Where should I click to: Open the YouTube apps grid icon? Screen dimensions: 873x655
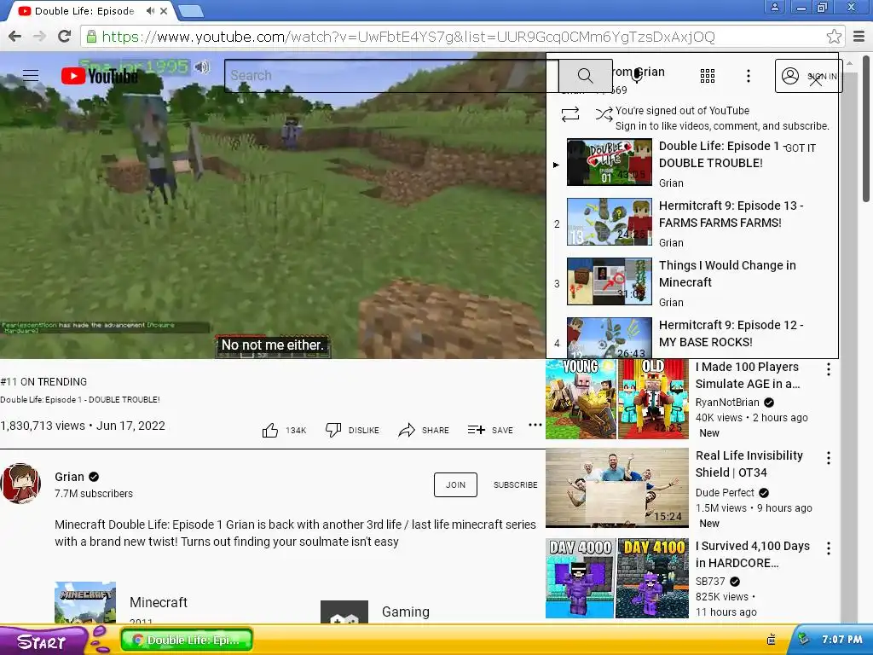coord(707,76)
